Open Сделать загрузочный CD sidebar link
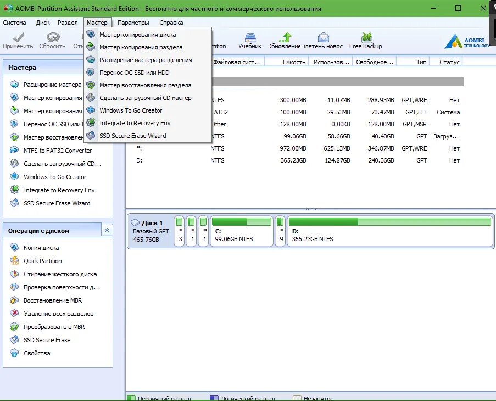 [62, 164]
